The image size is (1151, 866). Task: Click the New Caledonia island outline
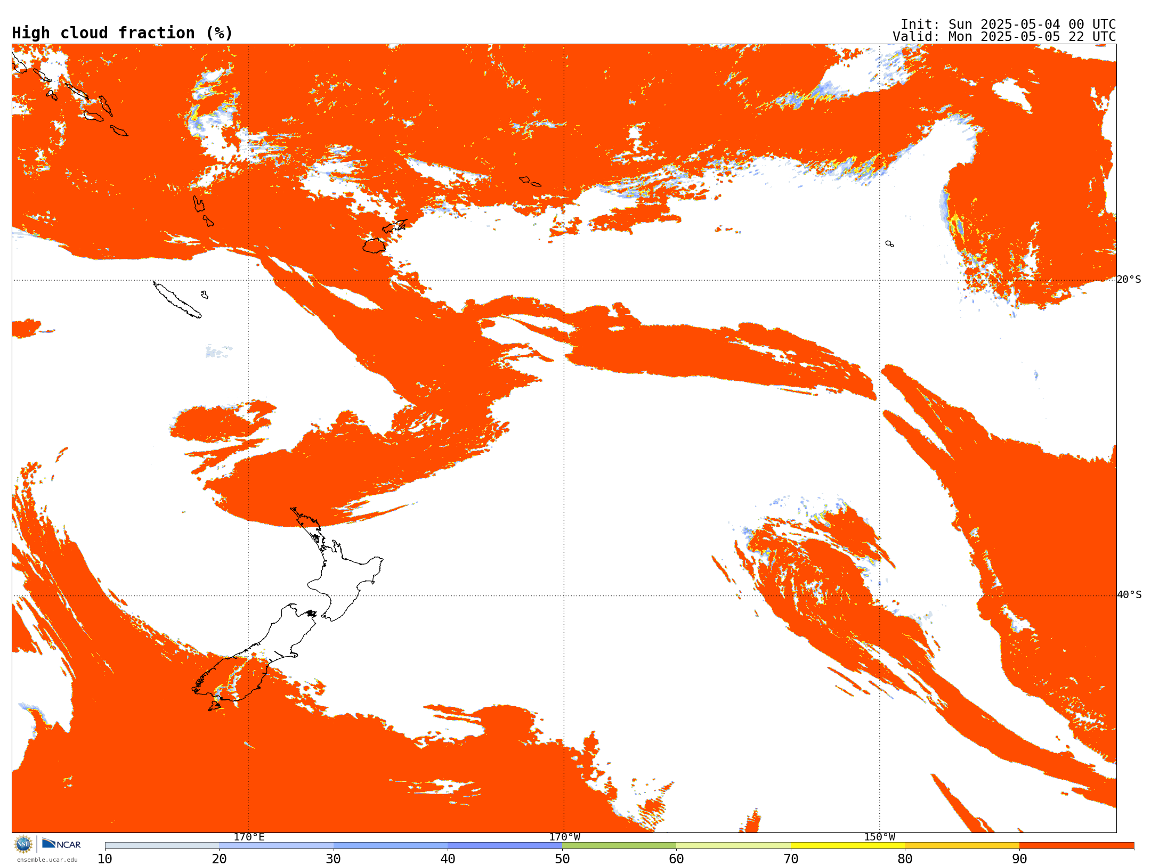pos(177,300)
